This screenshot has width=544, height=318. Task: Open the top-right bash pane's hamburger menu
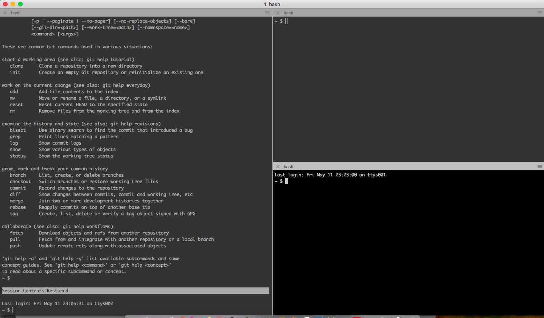(540, 13)
